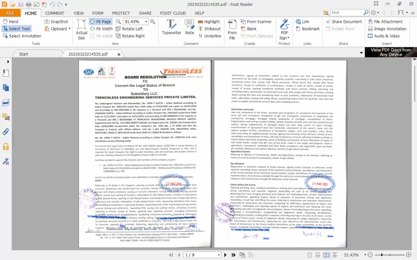Toggle continuous facing view in status bar

(334, 255)
